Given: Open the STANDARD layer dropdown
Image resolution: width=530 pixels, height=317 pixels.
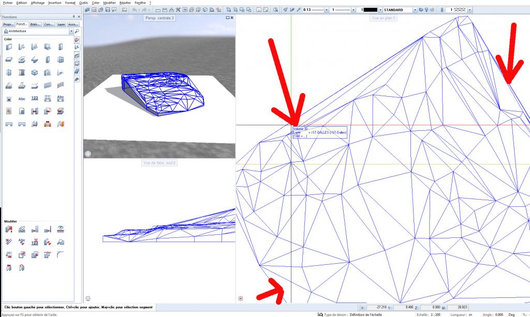Looking at the screenshot, I should 415,10.
